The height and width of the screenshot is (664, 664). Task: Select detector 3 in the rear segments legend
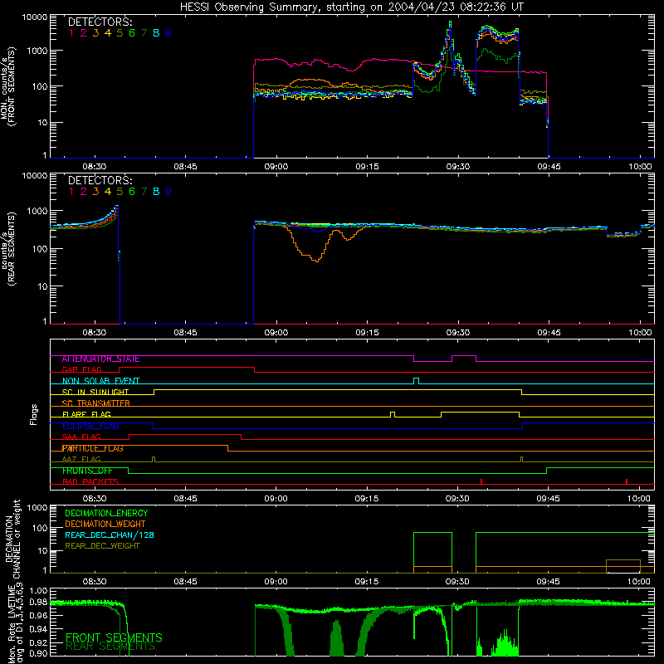pos(95,192)
